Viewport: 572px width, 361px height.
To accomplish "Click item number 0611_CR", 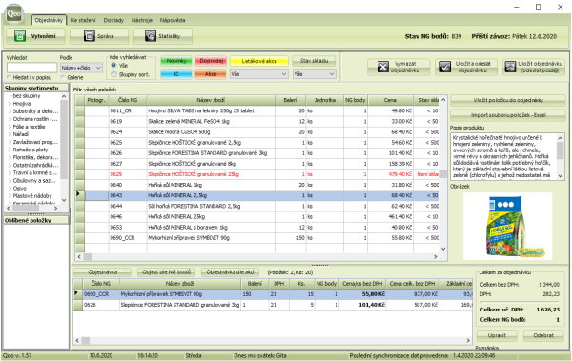I will (121, 110).
